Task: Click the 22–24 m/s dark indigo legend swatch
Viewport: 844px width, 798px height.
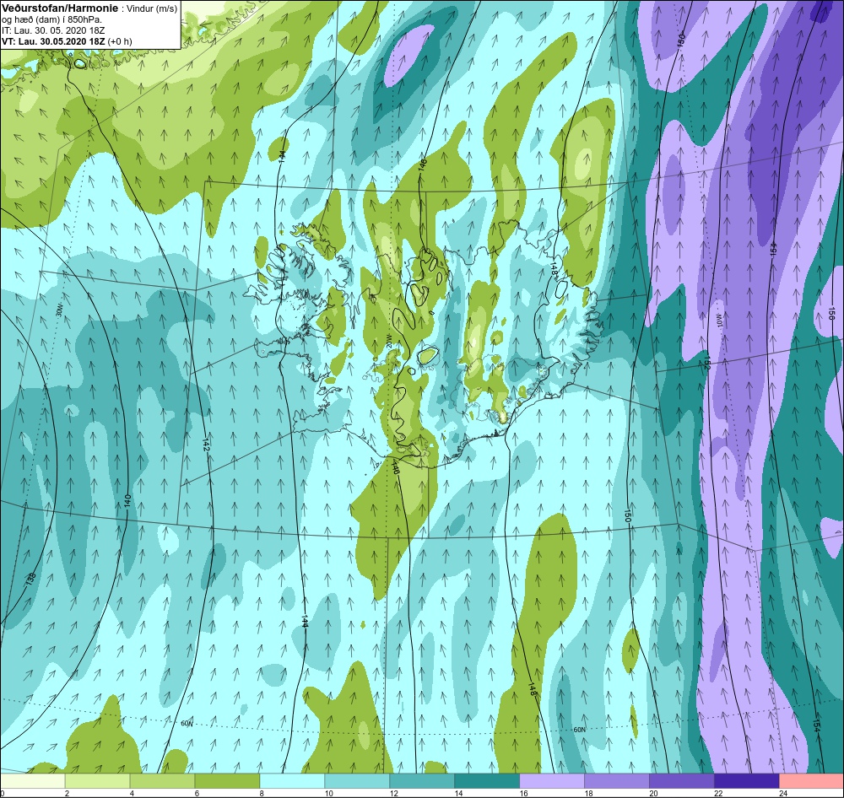Action: 747,780
